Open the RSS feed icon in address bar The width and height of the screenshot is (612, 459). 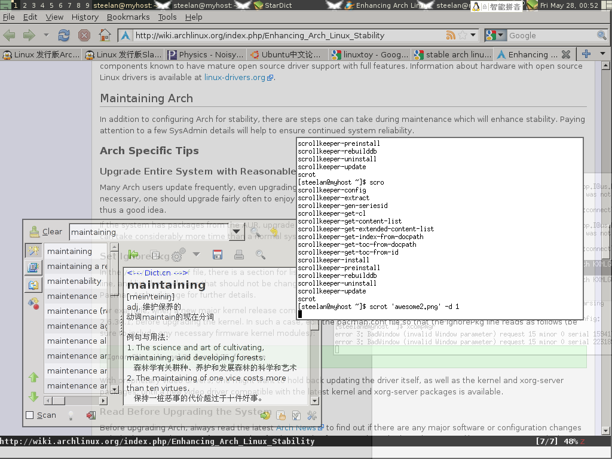(x=451, y=35)
